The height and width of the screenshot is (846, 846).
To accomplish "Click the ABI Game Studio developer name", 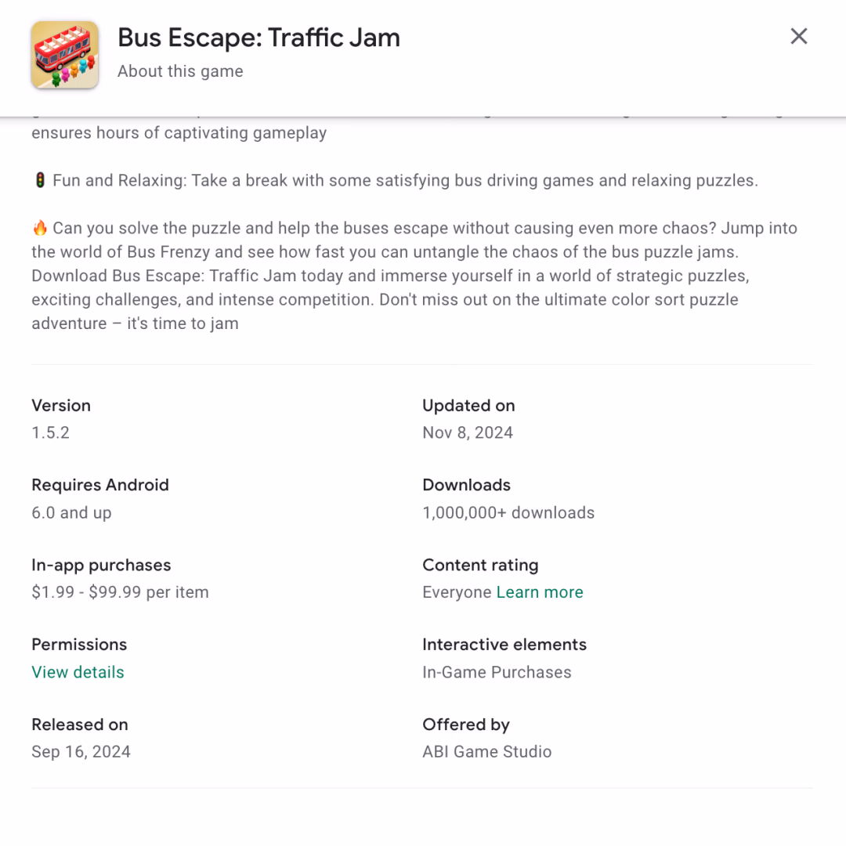I will pyautogui.click(x=487, y=751).
